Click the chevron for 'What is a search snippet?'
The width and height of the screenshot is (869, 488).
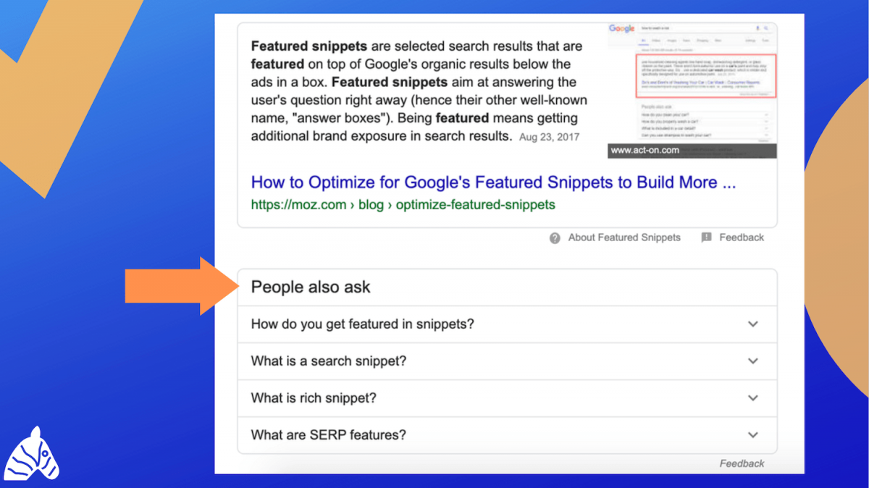pos(753,361)
